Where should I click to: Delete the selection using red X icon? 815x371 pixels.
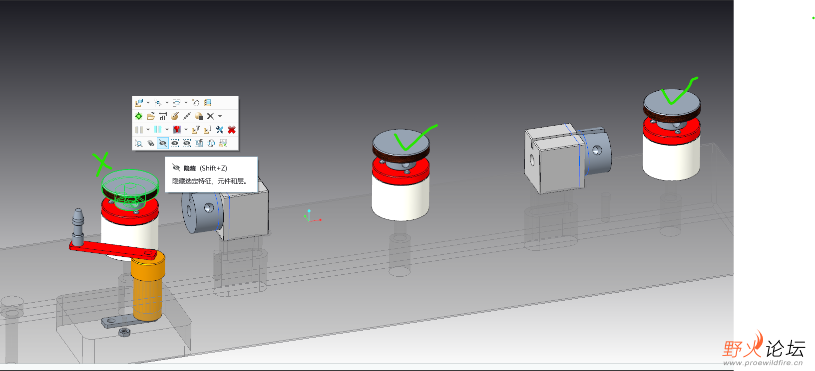tap(232, 130)
